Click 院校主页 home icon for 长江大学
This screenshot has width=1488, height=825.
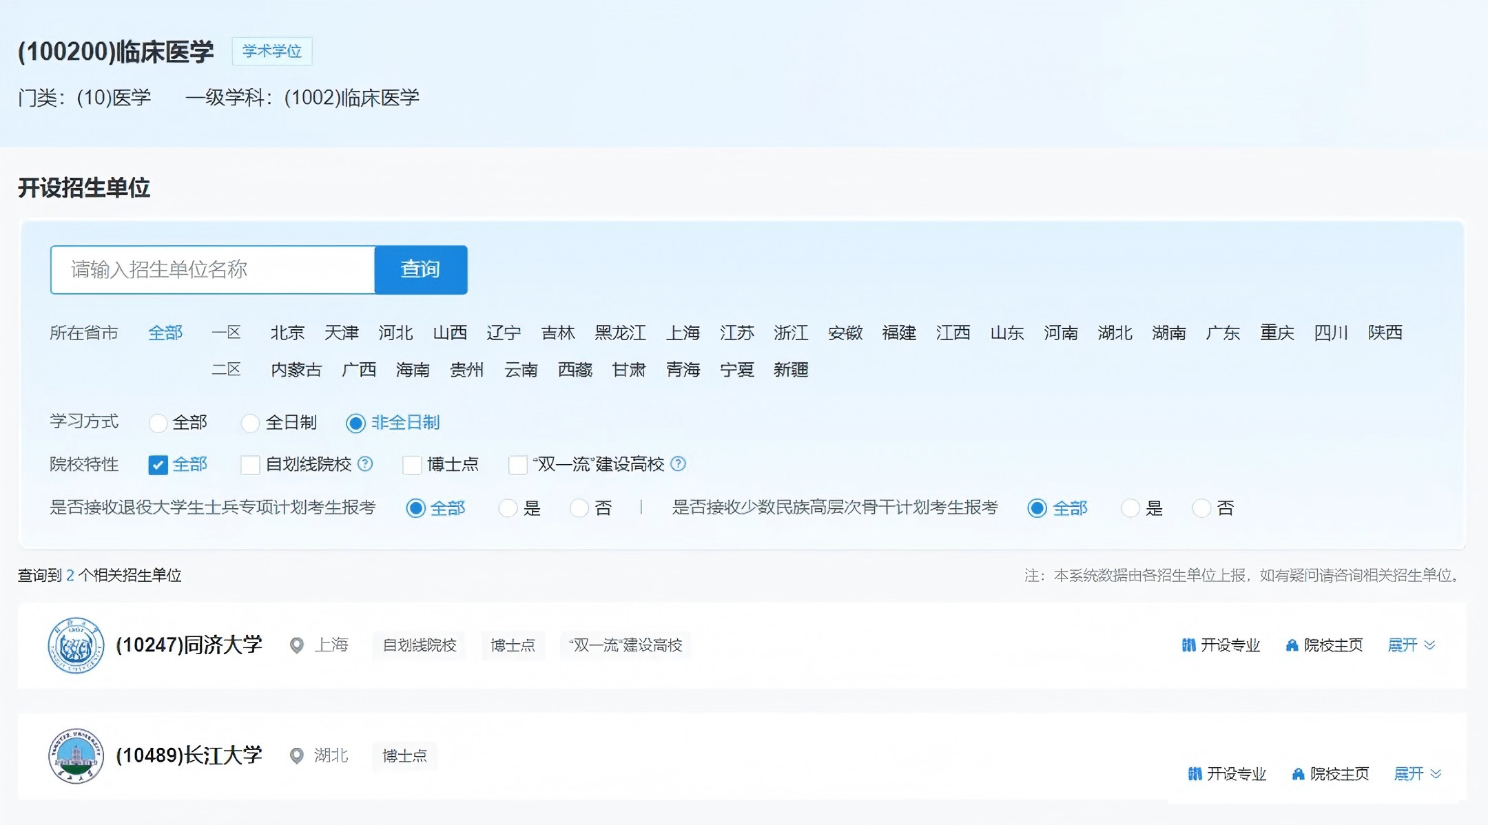point(1299,774)
